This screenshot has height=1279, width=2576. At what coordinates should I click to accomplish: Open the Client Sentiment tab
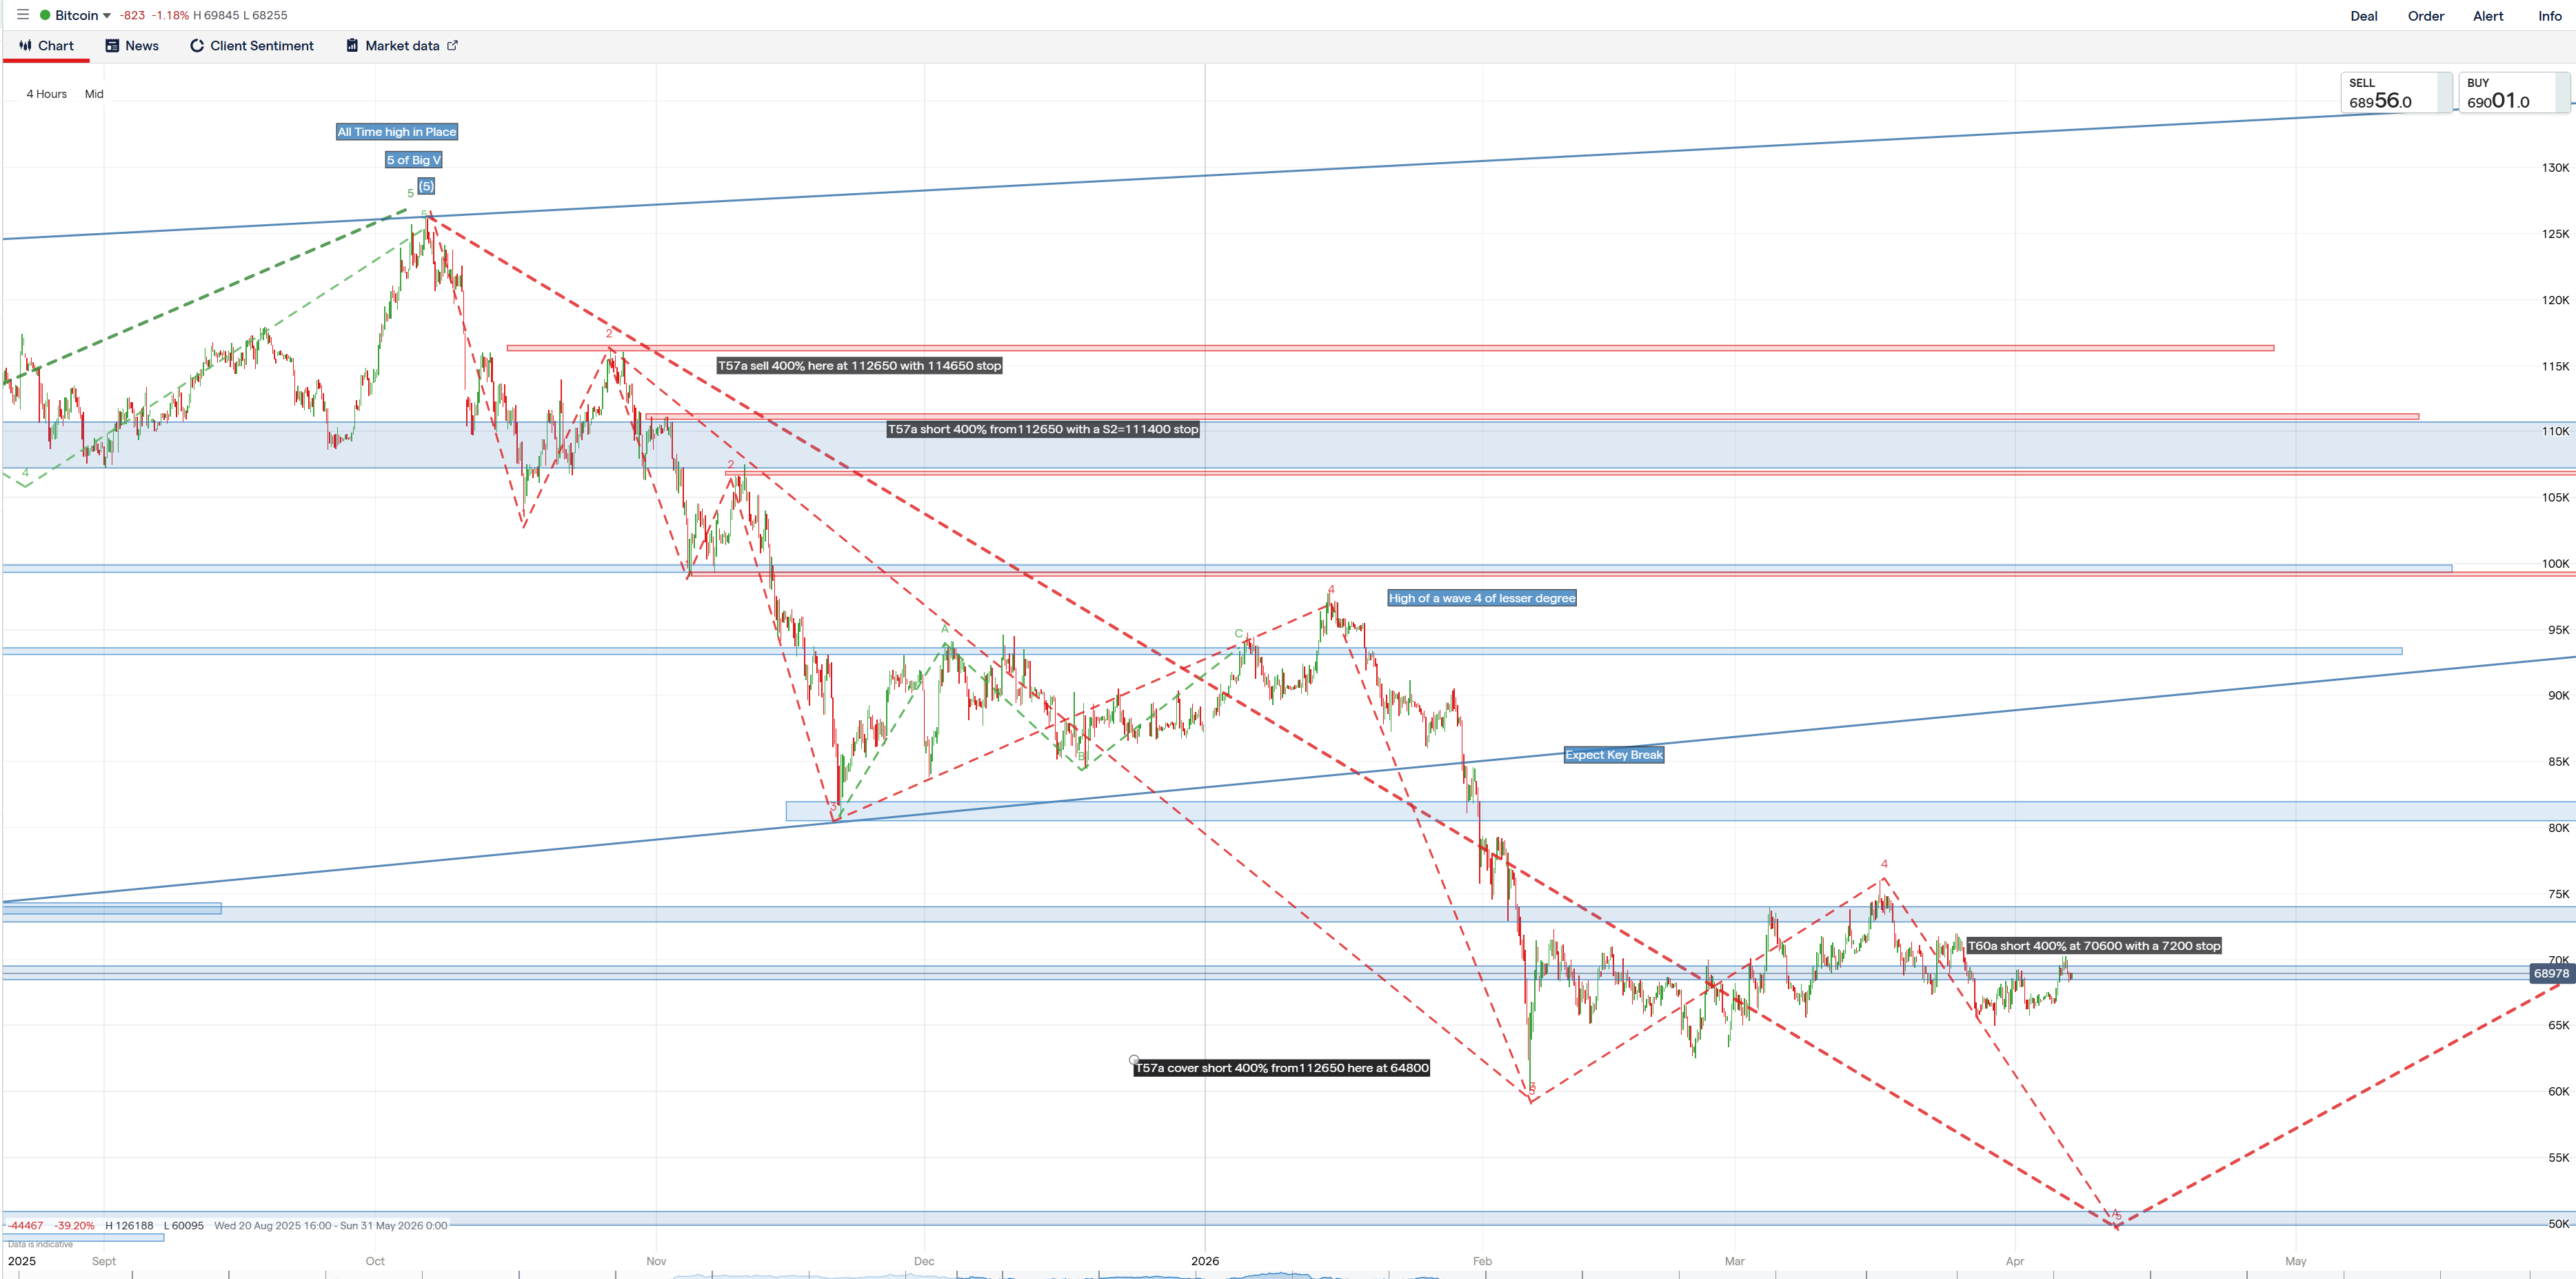[261, 46]
